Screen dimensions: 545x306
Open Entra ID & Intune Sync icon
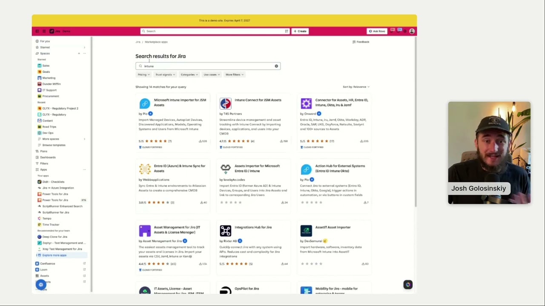pyautogui.click(x=145, y=169)
